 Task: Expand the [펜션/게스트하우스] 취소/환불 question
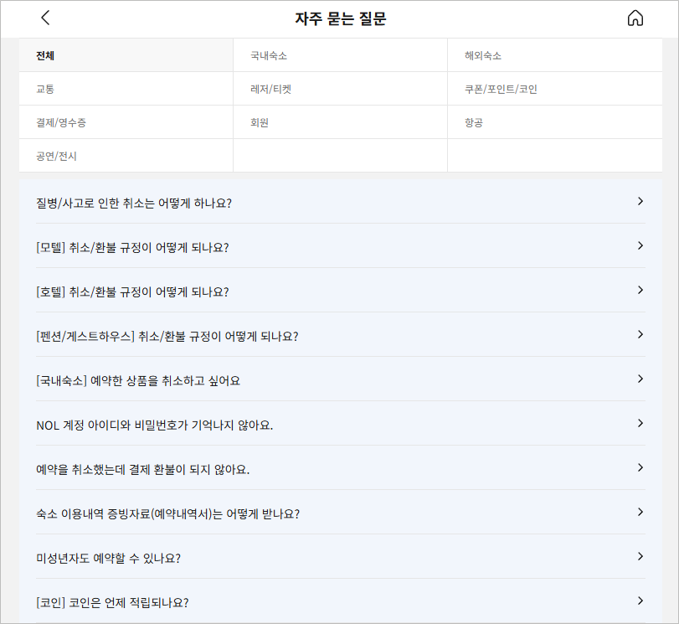339,334
